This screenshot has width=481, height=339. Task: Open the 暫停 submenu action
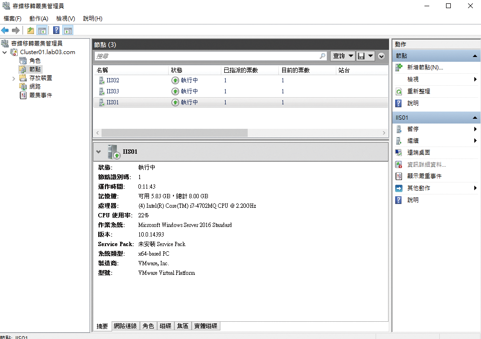[436, 129]
